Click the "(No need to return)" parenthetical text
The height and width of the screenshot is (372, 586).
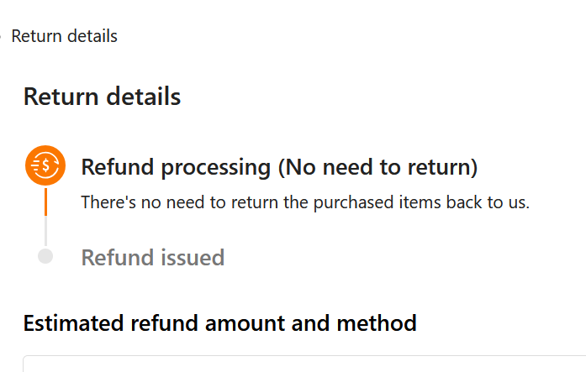[x=377, y=167]
